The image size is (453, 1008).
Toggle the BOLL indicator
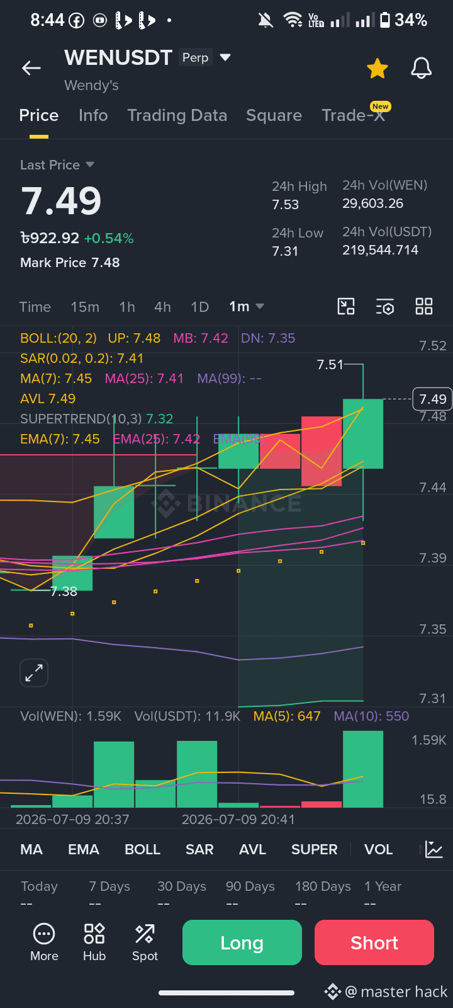(142, 849)
